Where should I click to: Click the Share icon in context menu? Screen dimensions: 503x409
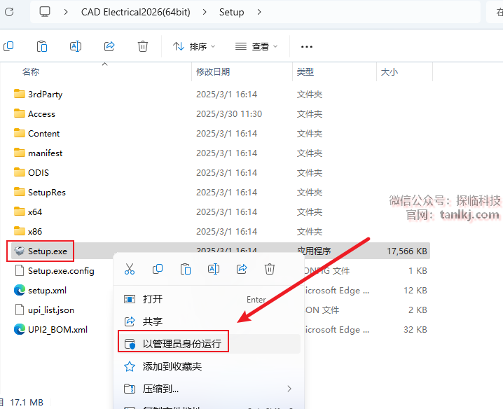[x=242, y=269]
